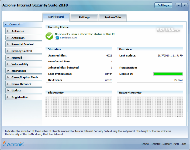
Task: Click the Scanned files value 4522
Action: [109, 56]
